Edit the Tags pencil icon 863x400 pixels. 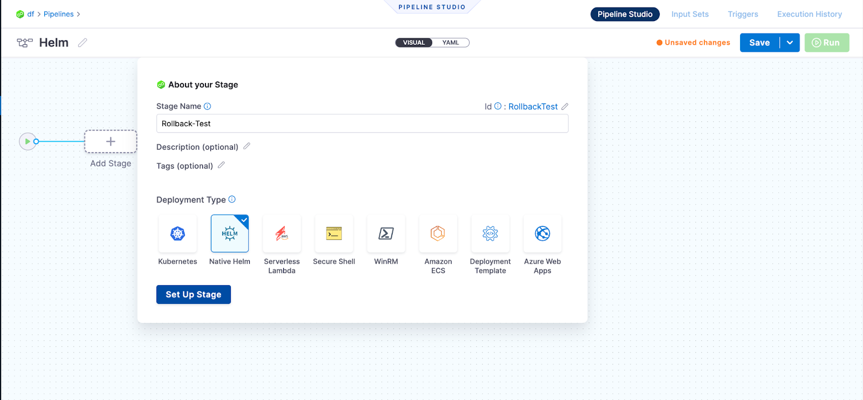pyautogui.click(x=221, y=165)
